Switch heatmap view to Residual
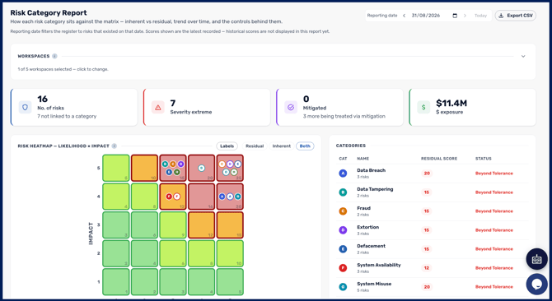The width and height of the screenshot is (552, 301). 255,146
